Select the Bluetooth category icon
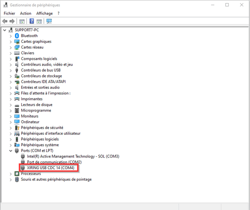 17,36
